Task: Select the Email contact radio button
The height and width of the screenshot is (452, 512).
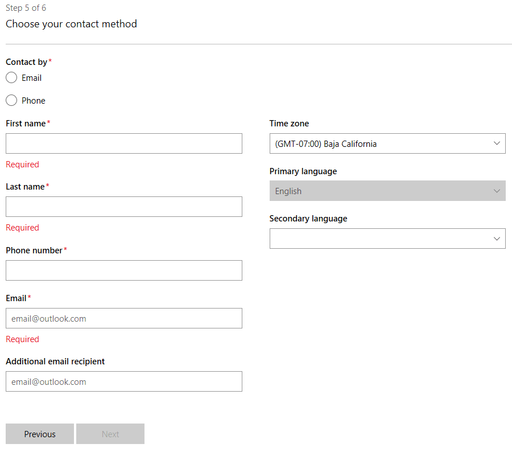Action: (x=11, y=78)
